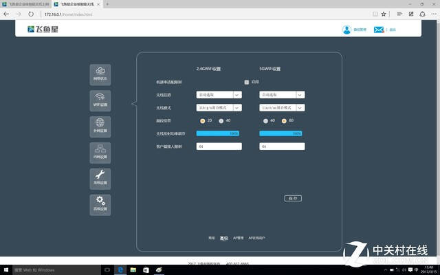Open 2.4G 11b/g/n wireless mode dropdown

pos(219,108)
